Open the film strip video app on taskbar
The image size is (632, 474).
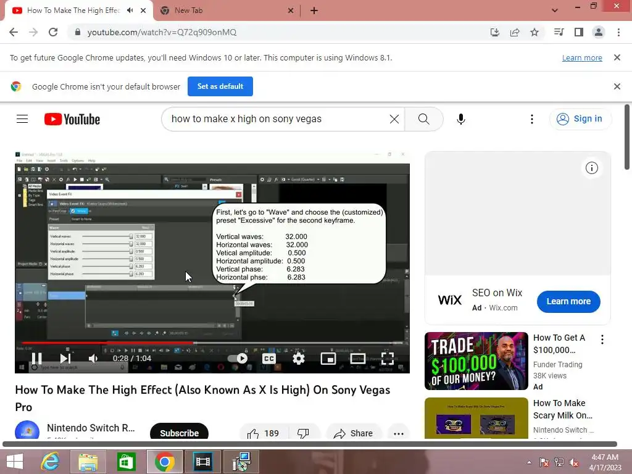pos(202,462)
